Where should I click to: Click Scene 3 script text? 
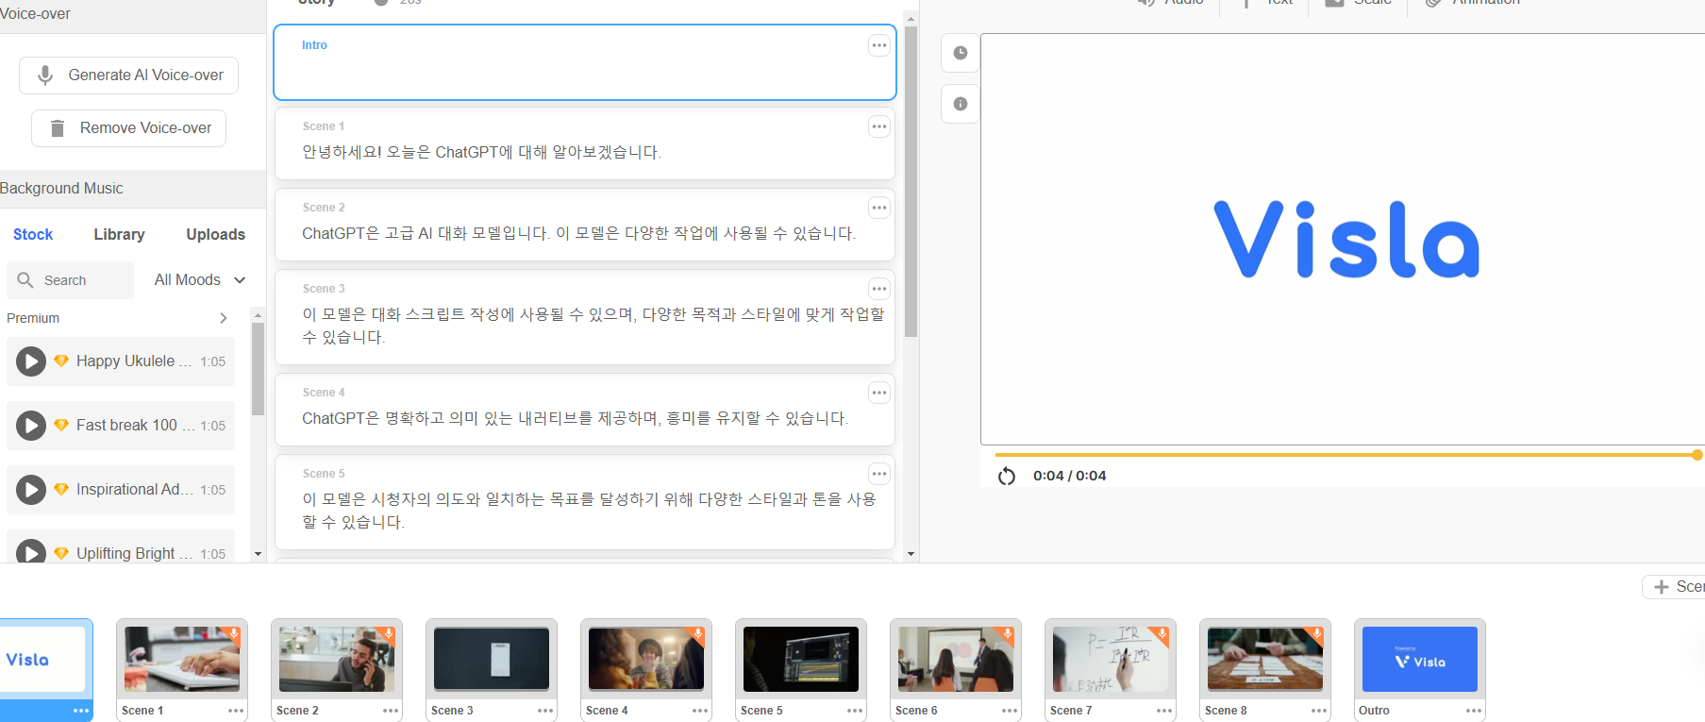(x=593, y=326)
